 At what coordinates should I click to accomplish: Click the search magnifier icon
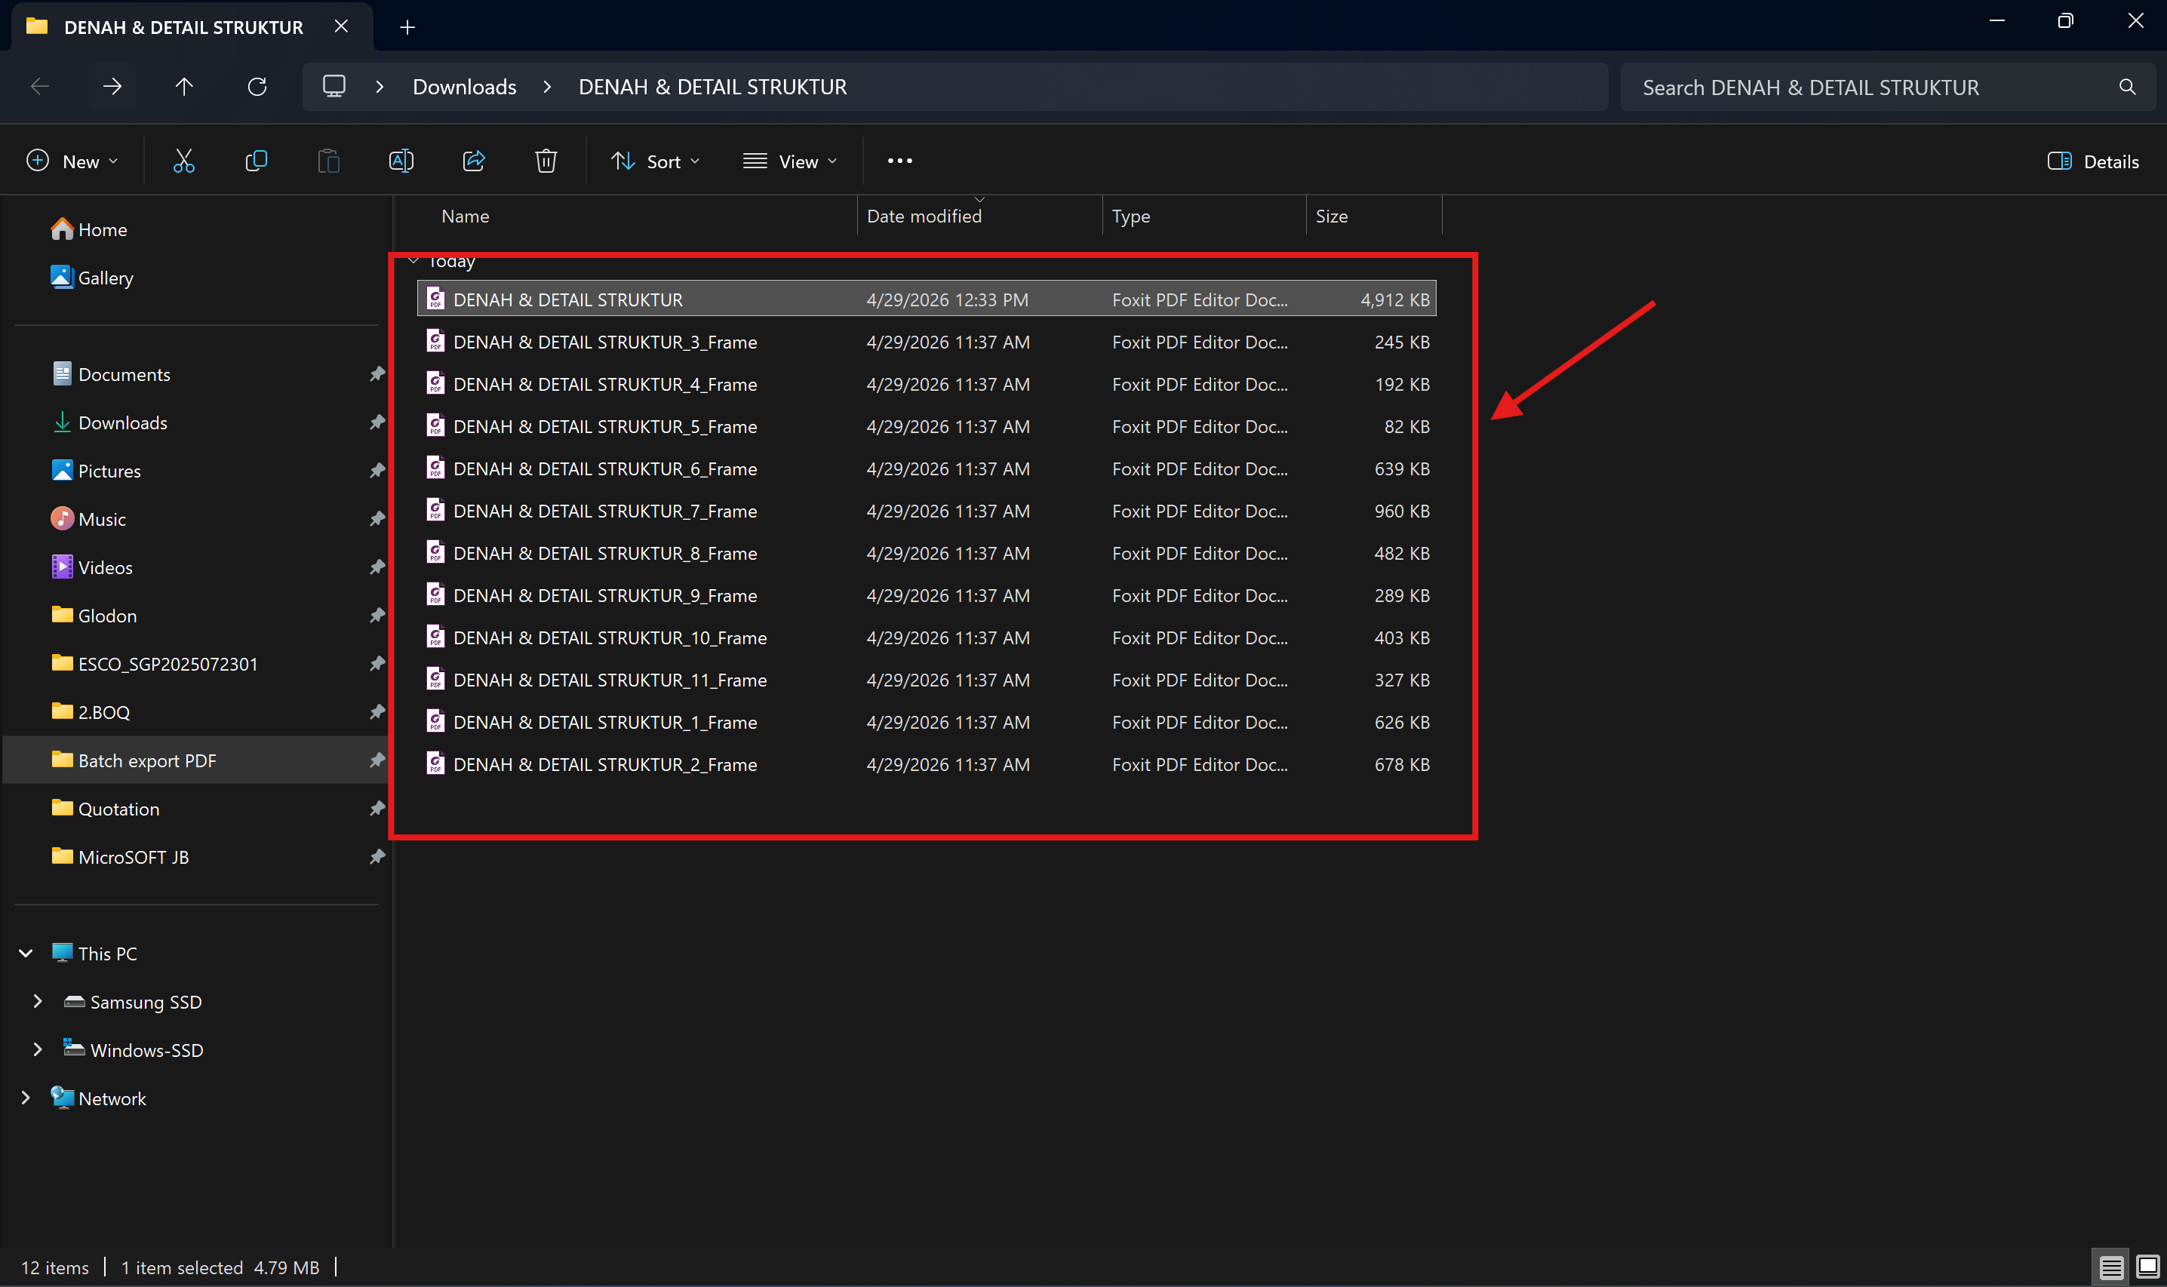coord(2127,87)
